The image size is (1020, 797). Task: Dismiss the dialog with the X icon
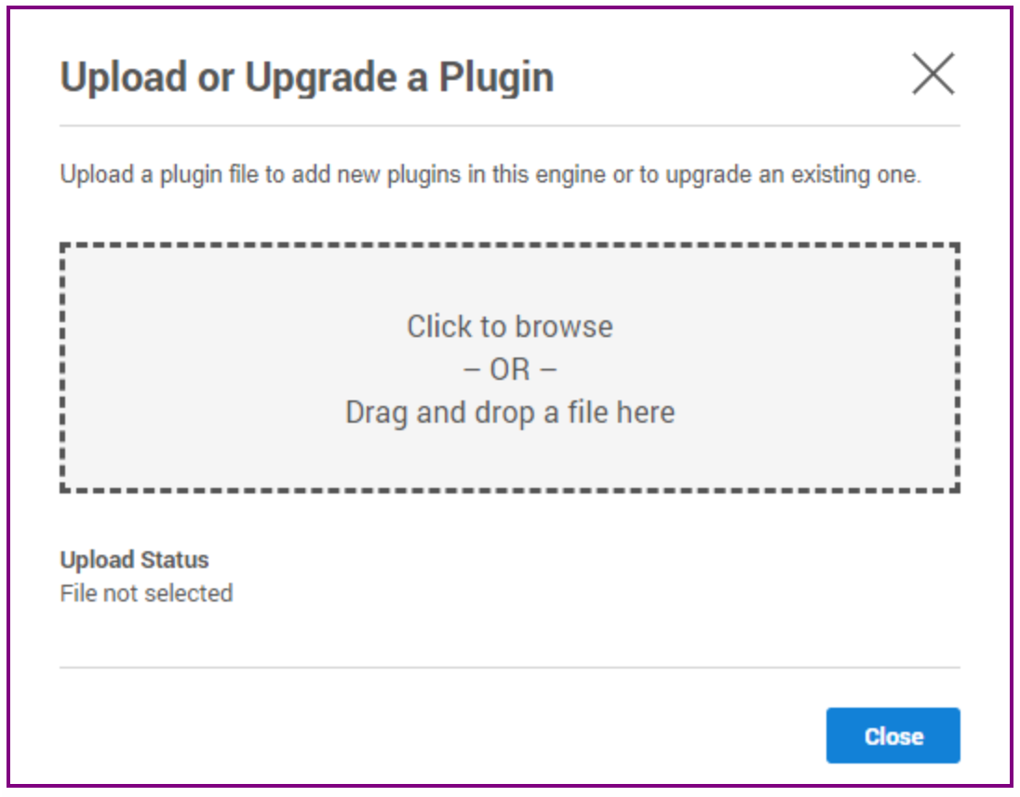click(x=933, y=74)
